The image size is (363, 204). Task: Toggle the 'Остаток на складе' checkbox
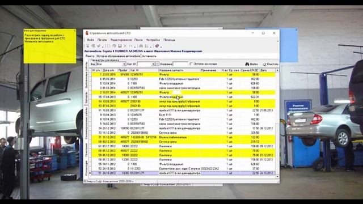pos(191,64)
